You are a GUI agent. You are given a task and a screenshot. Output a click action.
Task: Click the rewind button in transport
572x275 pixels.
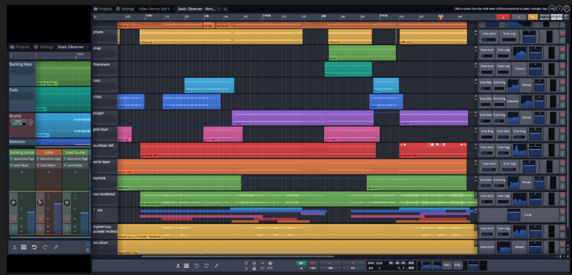coord(330,268)
